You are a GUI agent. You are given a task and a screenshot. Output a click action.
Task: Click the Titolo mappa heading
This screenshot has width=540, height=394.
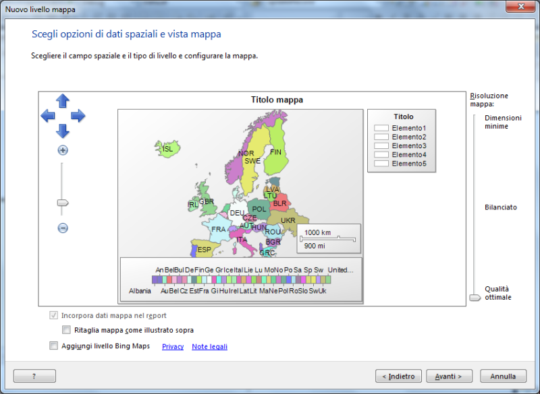pyautogui.click(x=277, y=100)
